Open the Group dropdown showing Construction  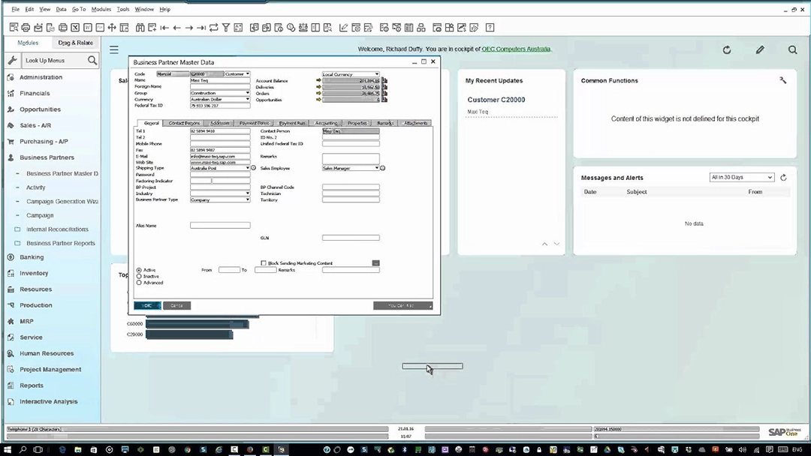(x=247, y=93)
